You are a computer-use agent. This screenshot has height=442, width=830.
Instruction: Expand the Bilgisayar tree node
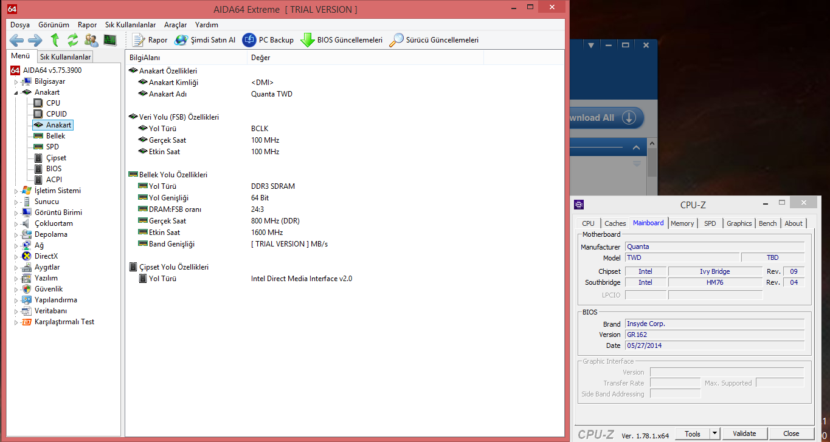16,82
